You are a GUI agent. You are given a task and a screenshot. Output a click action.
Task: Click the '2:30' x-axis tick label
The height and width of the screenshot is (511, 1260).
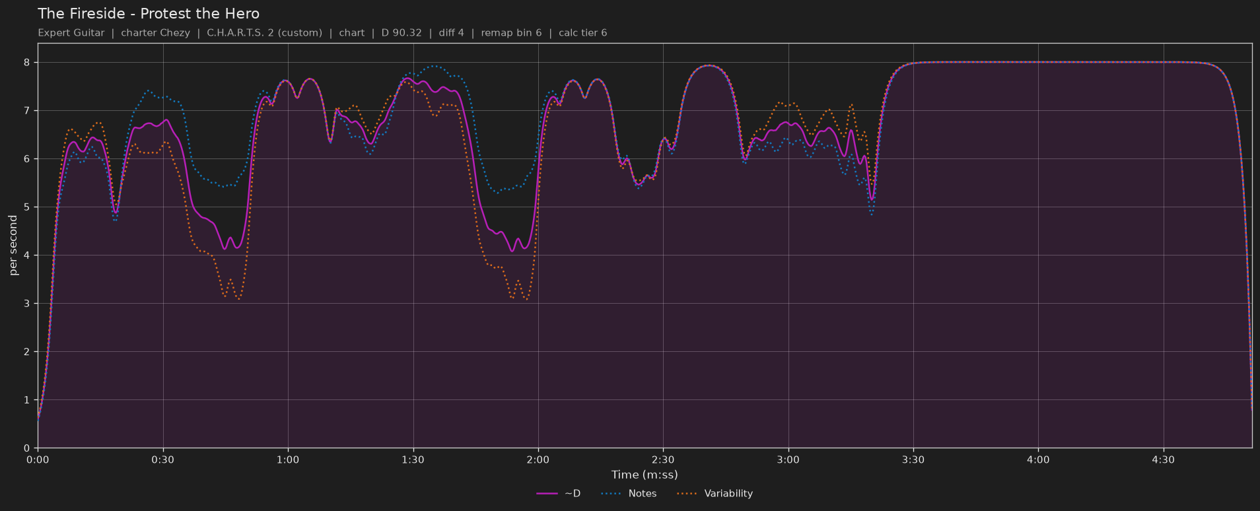coord(663,460)
